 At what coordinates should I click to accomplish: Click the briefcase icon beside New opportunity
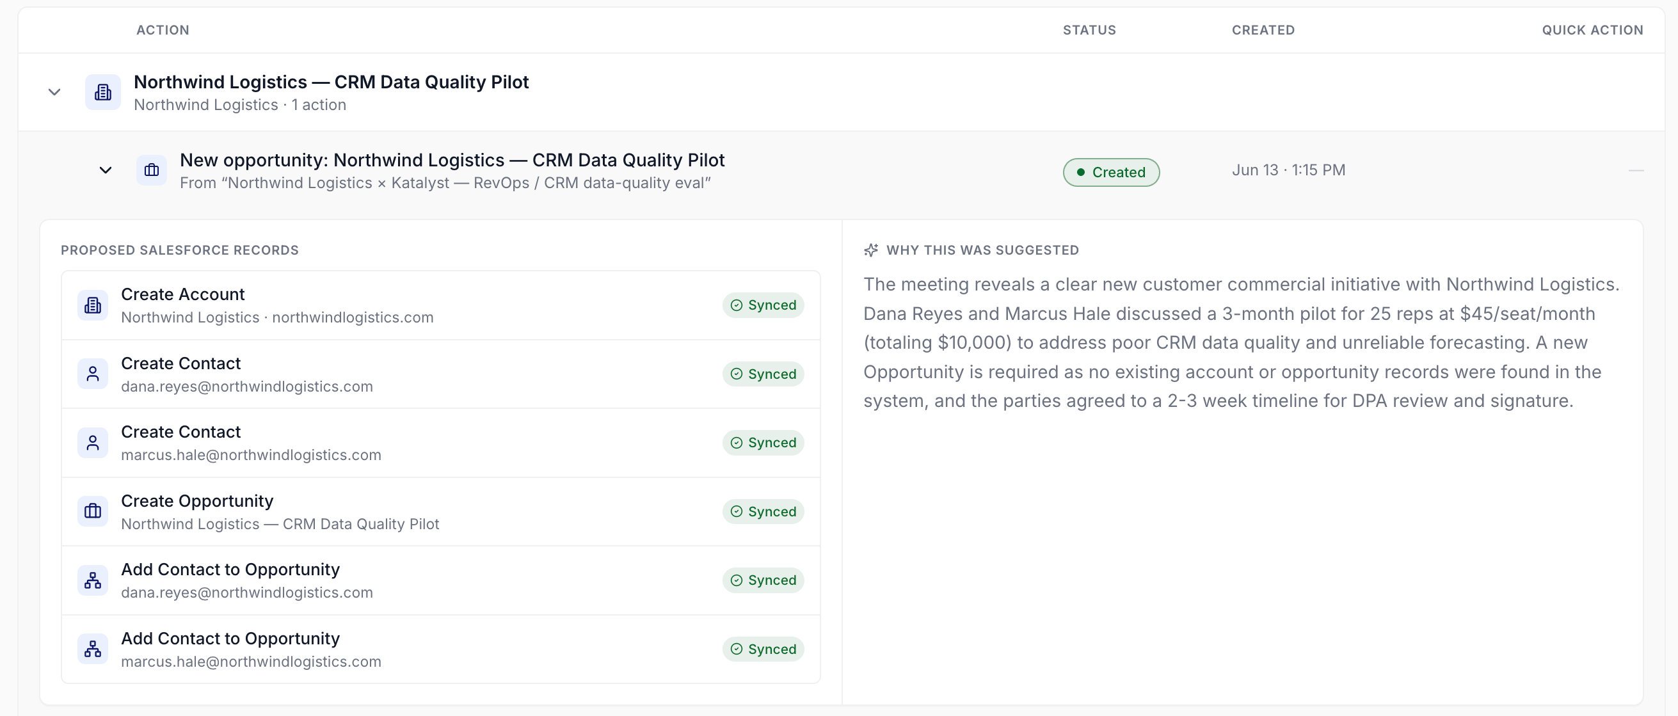(152, 170)
